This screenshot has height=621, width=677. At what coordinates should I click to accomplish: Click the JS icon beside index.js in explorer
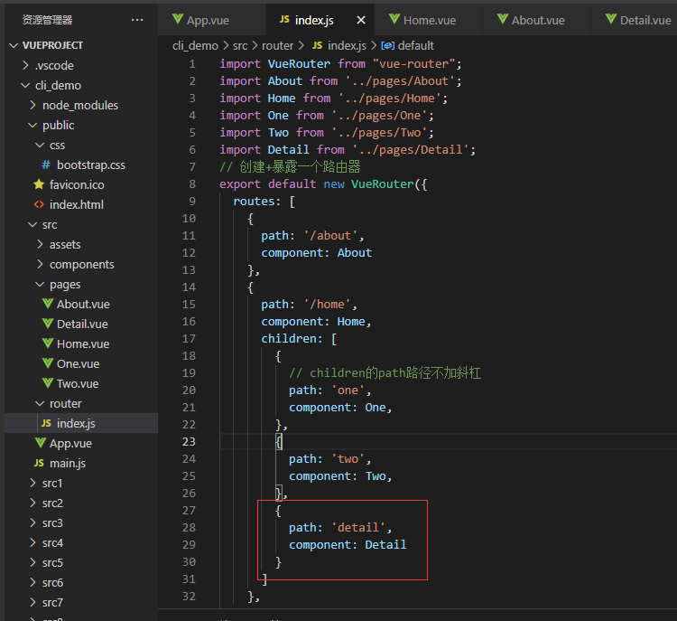pos(46,423)
